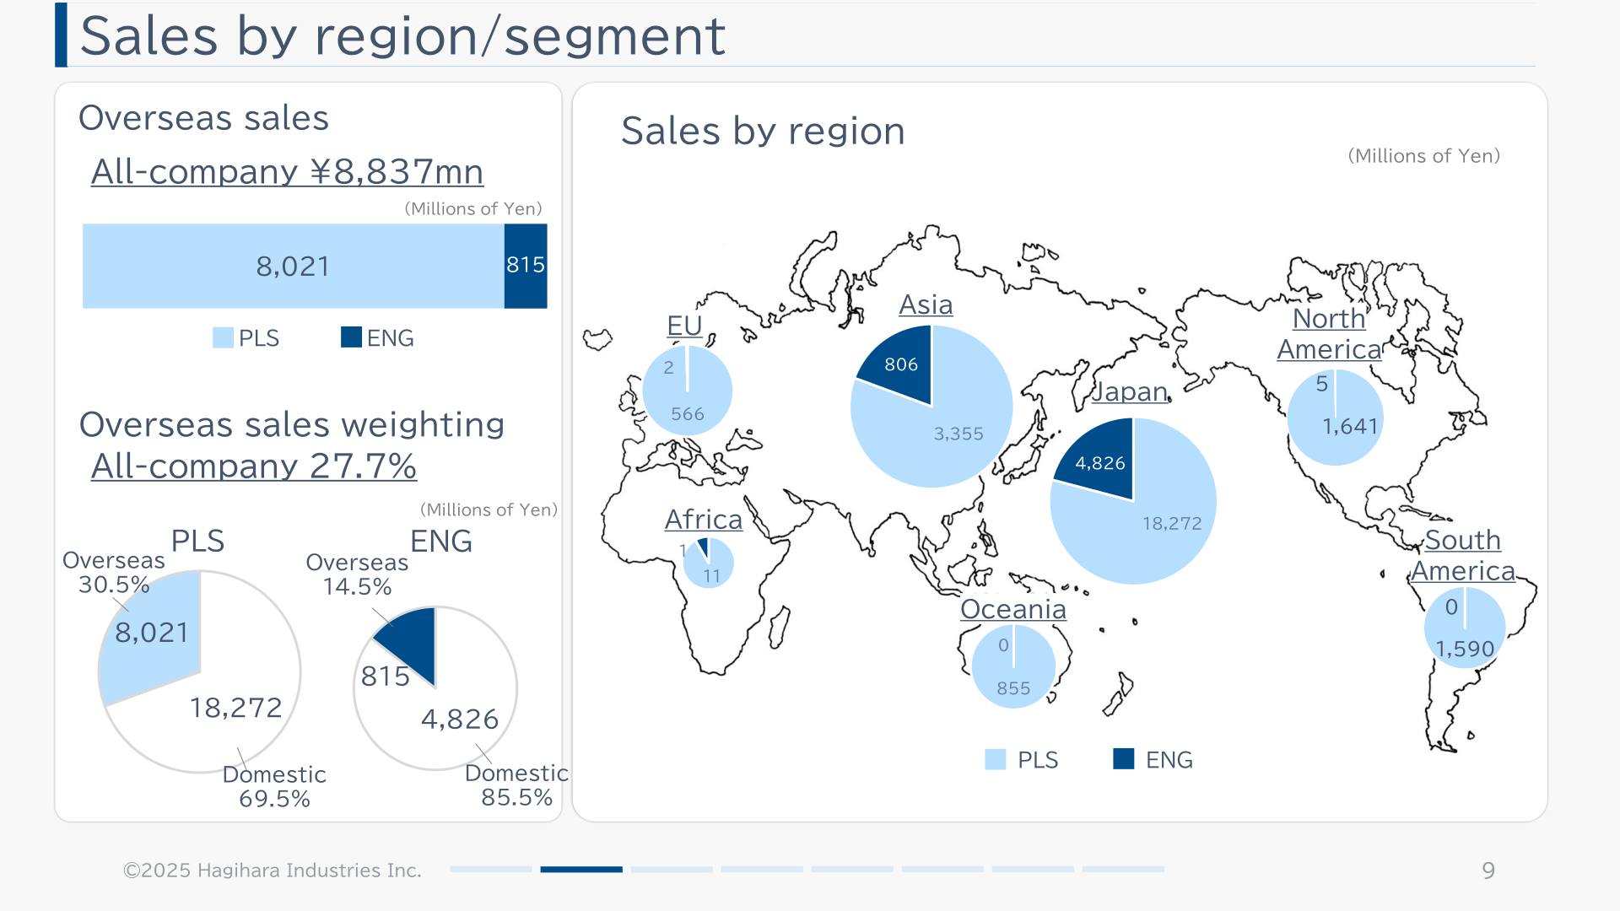
Task: Click the 'Overseas sales weighting' heading
Action: [291, 424]
